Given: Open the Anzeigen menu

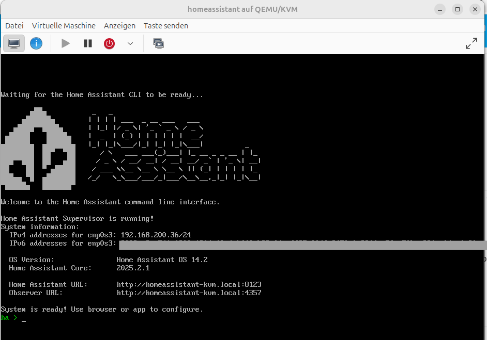Looking at the screenshot, I should [x=119, y=26].
